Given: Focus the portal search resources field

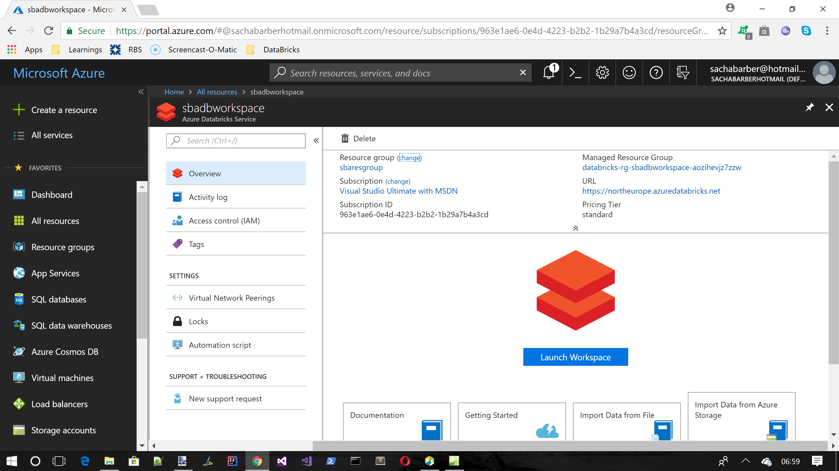Looking at the screenshot, I should point(401,72).
